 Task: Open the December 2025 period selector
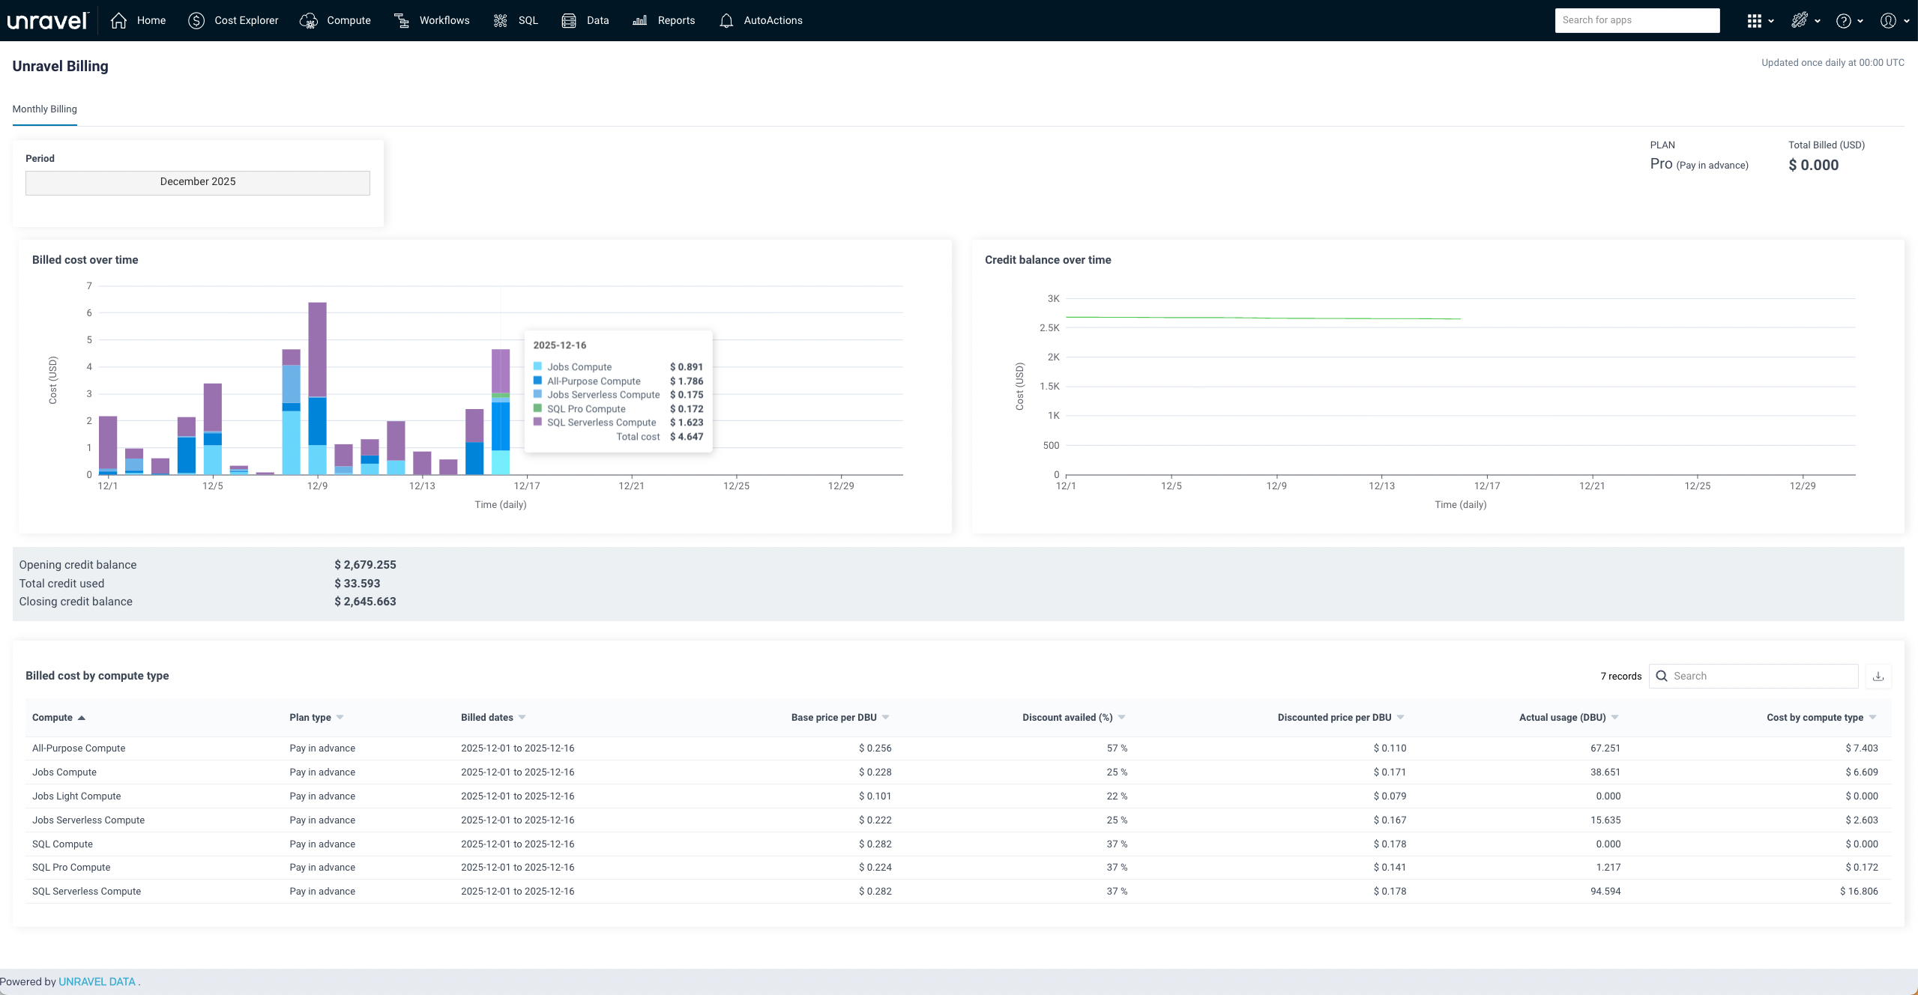(197, 182)
